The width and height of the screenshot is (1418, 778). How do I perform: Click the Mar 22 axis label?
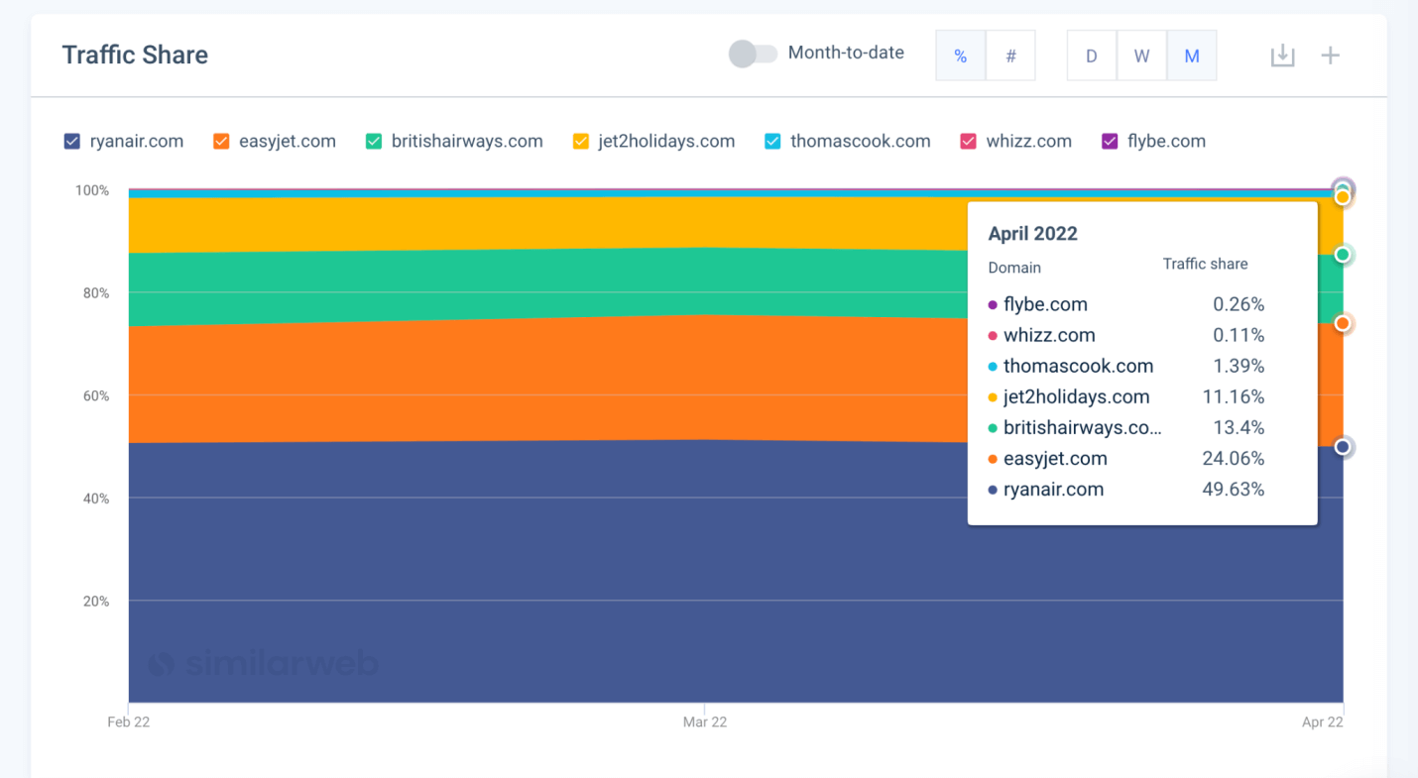(x=704, y=722)
